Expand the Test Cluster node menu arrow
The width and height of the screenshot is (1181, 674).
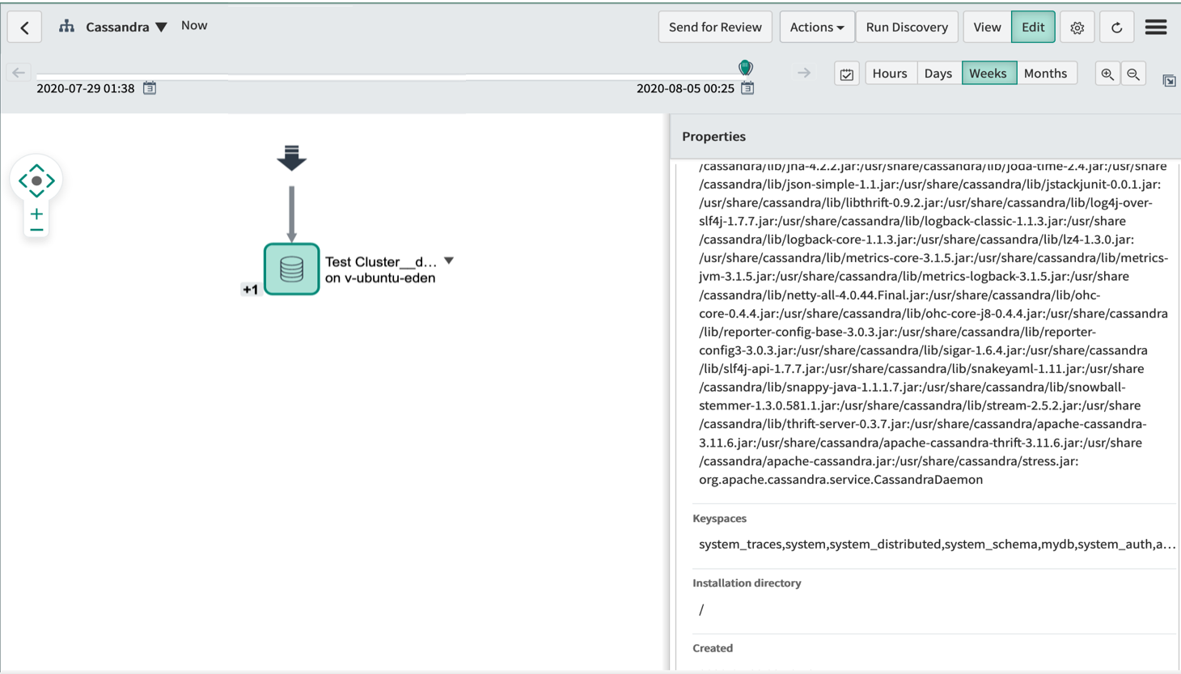click(x=449, y=261)
